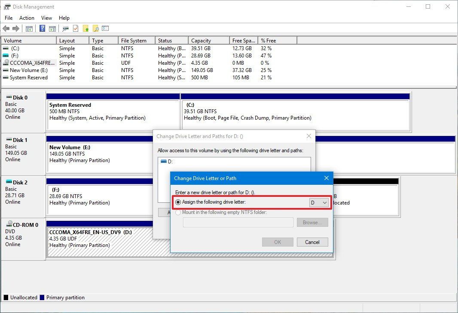Open the drive letter dropdown showing D
This screenshot has height=313, width=458.
(320, 202)
